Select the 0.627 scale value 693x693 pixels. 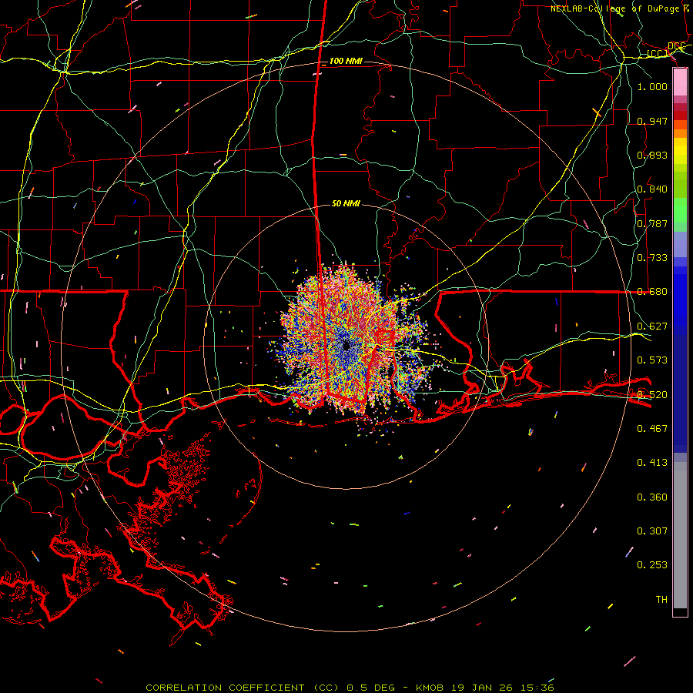pos(652,326)
